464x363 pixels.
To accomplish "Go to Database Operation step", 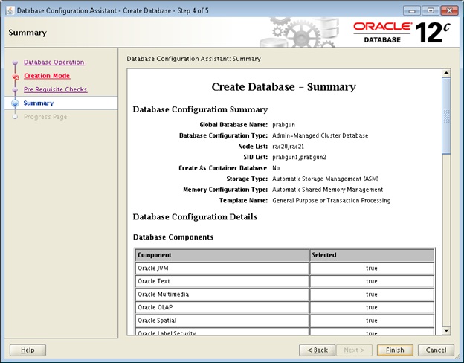I will tap(54, 62).
